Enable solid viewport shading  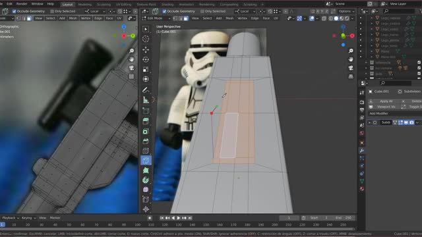point(336,18)
